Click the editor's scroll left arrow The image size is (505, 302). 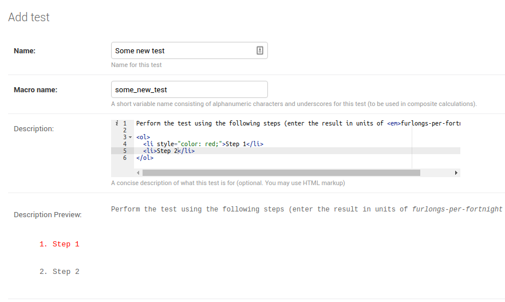(138, 172)
